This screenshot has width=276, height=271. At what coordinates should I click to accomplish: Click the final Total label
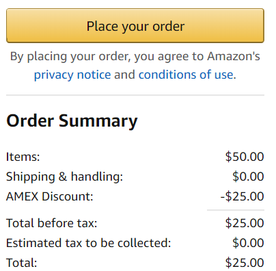point(22,263)
